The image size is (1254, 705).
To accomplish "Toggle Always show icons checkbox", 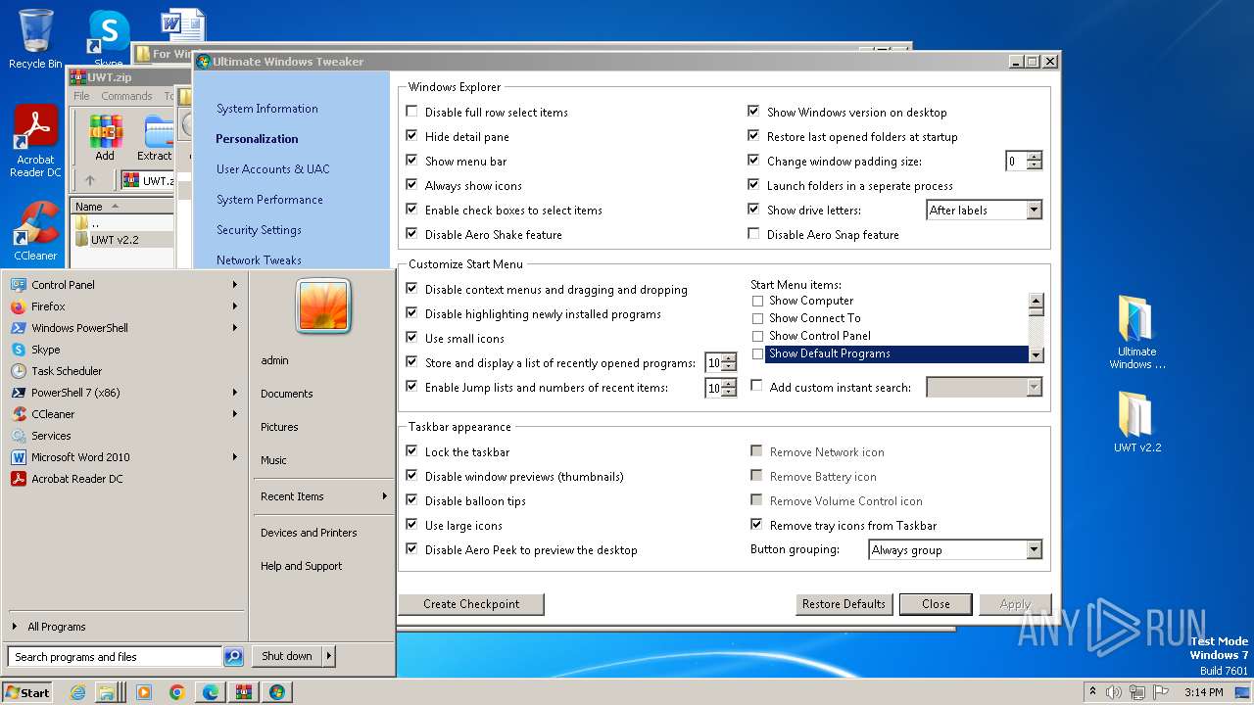I will (x=411, y=185).
